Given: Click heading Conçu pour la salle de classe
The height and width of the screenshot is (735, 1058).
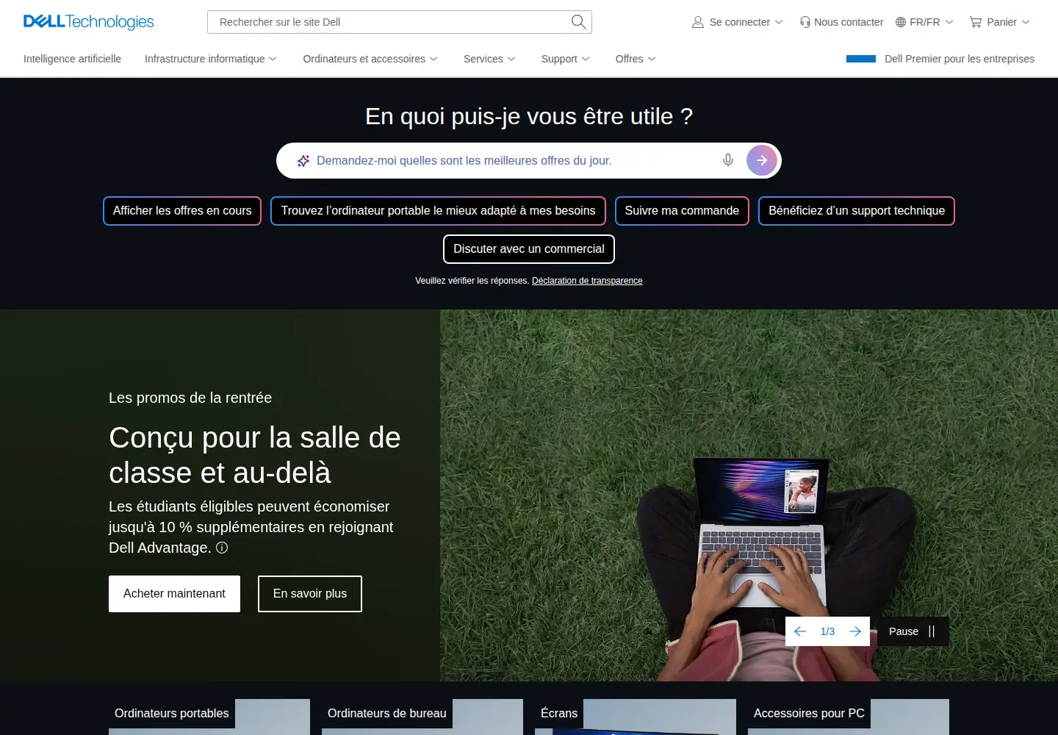Looking at the screenshot, I should (x=255, y=455).
